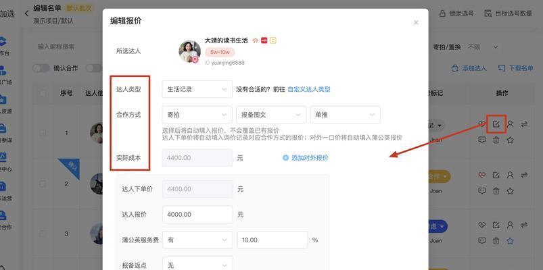Open the 达人类型 dropdown showing 生活记录
The image size is (543, 270).
(197, 89)
